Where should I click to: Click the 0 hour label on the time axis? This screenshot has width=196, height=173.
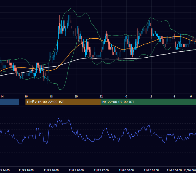click(x=126, y=97)
